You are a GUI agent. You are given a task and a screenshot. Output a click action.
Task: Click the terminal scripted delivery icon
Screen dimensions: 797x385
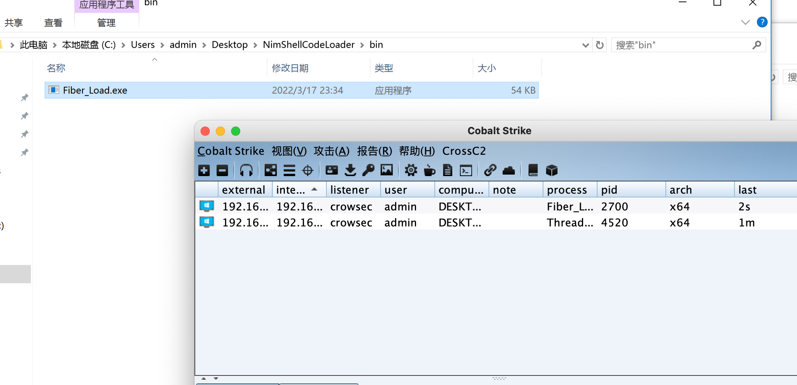(466, 170)
